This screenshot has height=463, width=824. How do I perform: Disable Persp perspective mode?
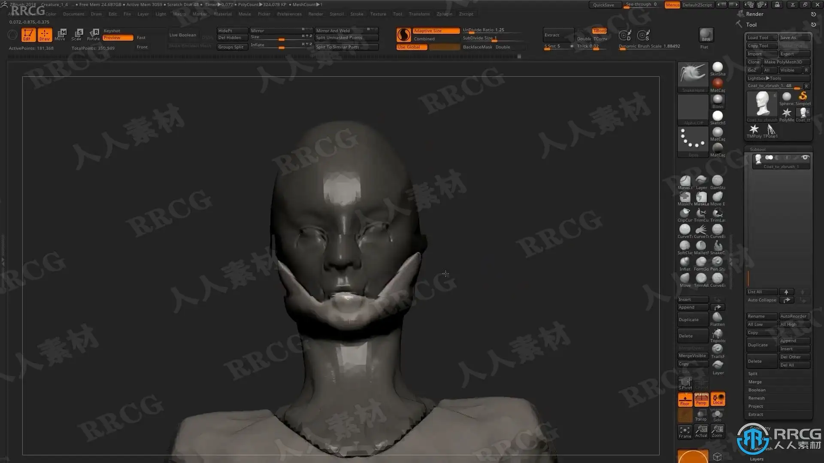(701, 399)
